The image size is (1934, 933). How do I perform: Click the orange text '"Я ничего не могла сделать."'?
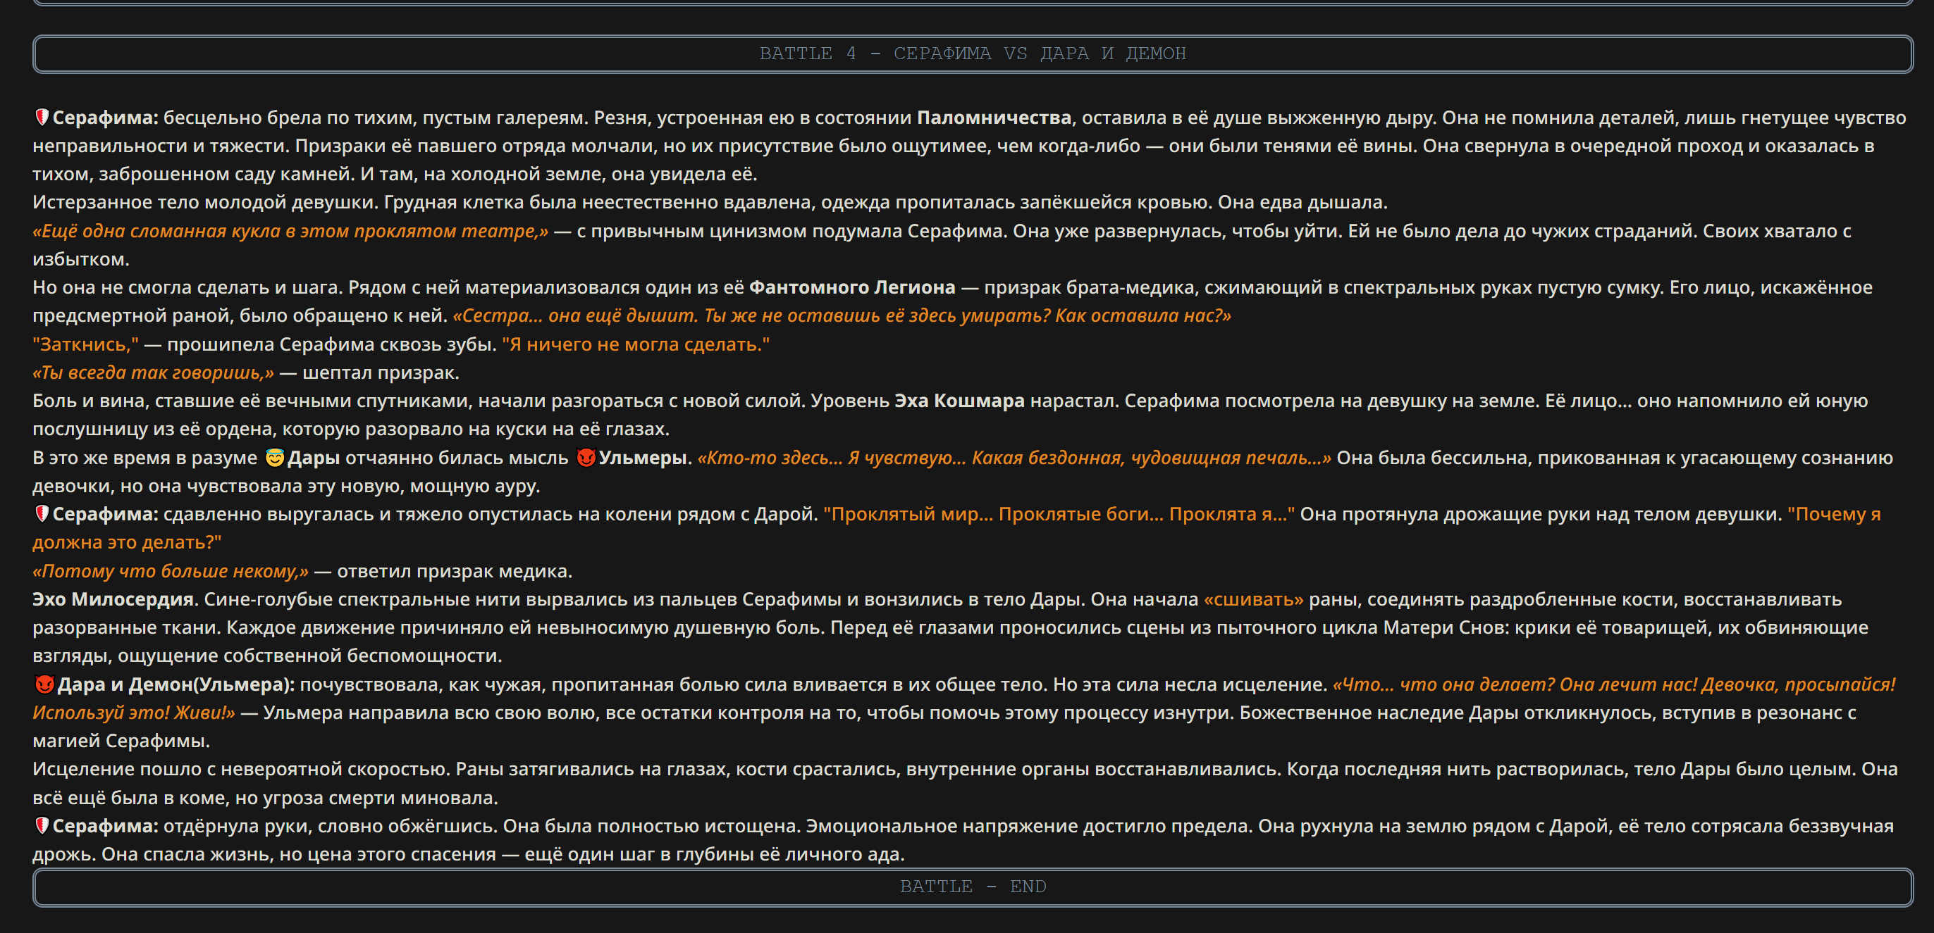636,344
